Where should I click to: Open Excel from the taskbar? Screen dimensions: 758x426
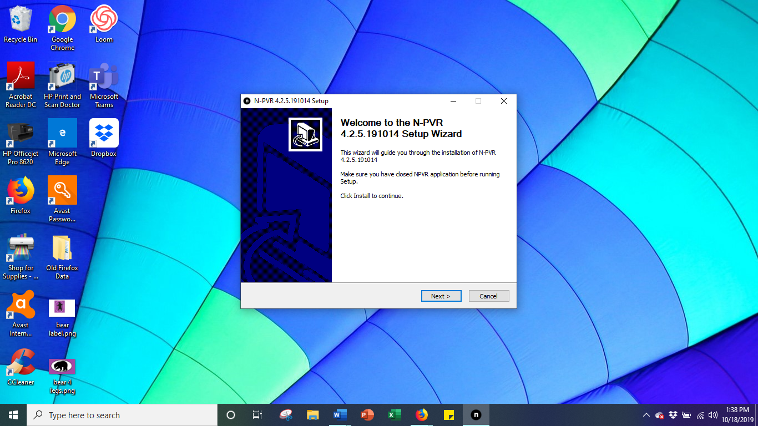[x=395, y=415]
